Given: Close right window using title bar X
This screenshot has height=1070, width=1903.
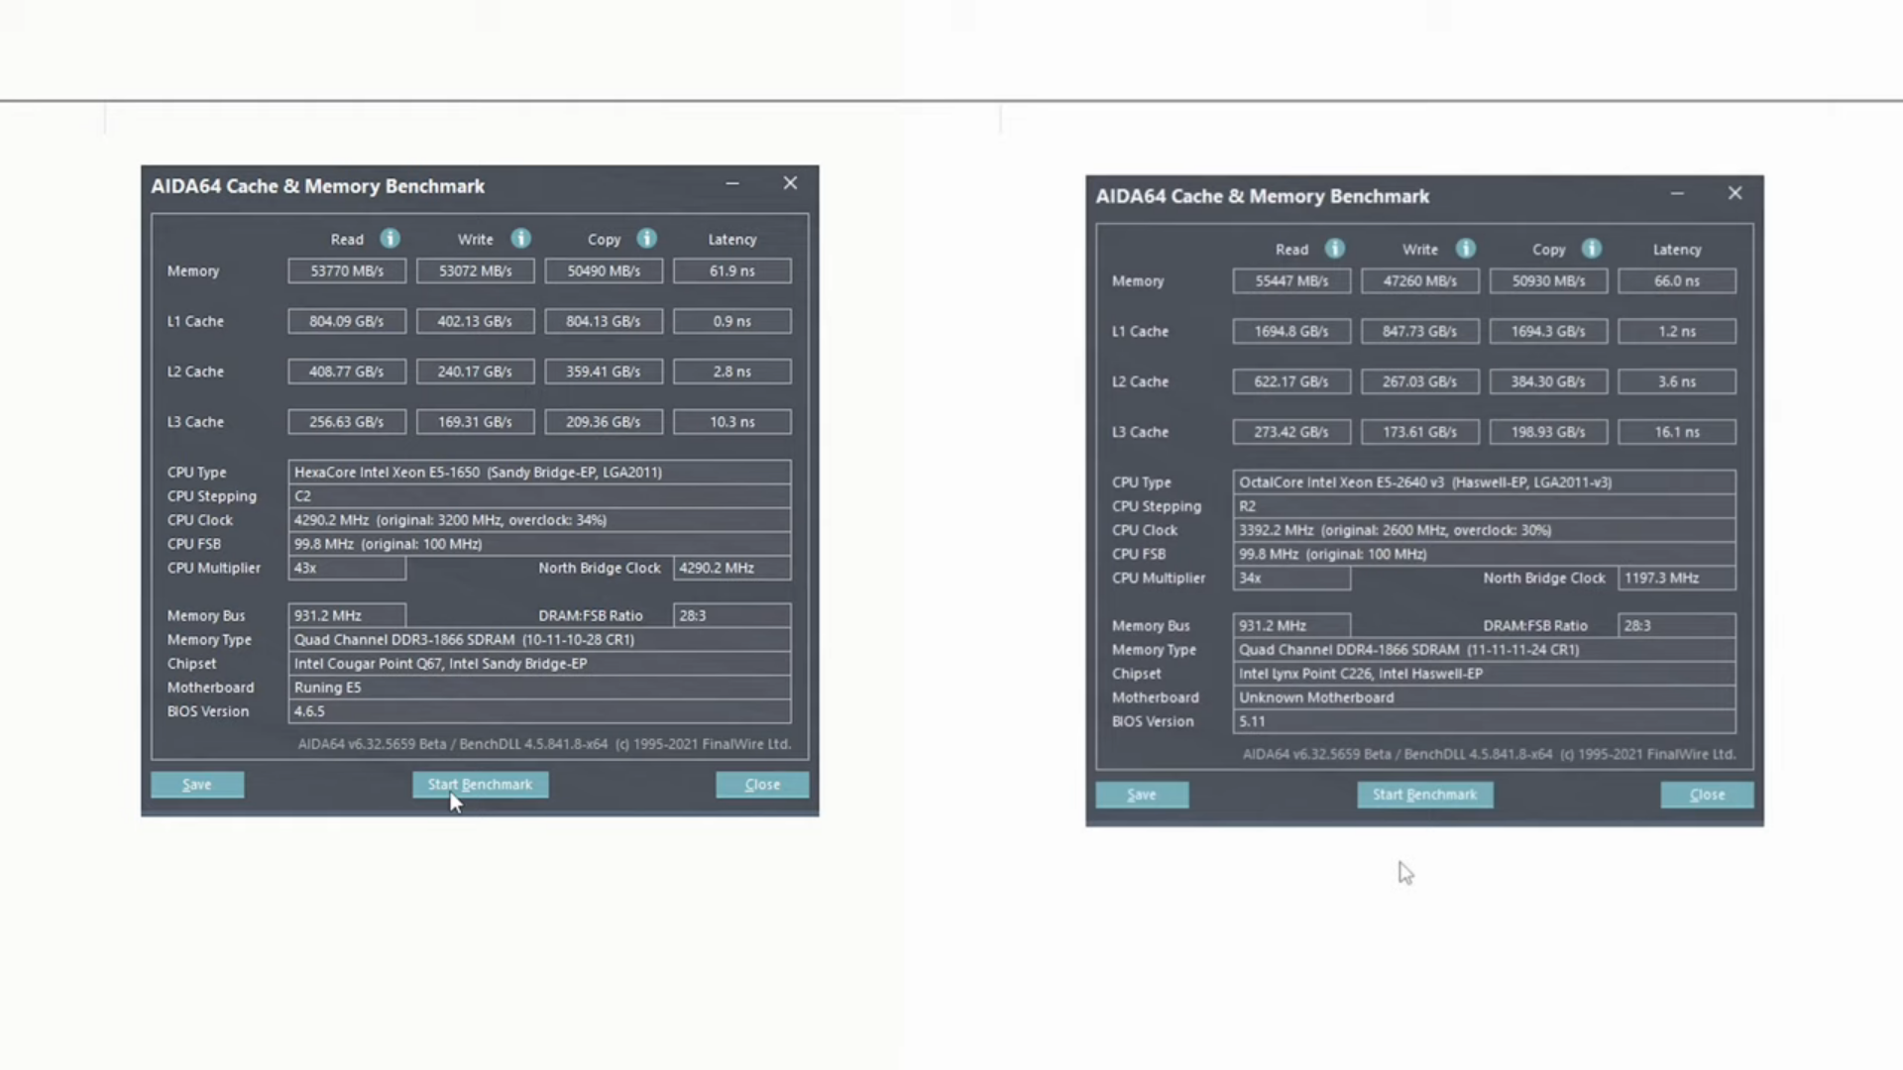Looking at the screenshot, I should coord(1735,193).
